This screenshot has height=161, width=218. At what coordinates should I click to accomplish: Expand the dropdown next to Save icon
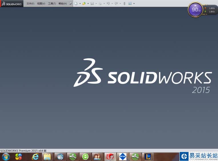(96, 4)
